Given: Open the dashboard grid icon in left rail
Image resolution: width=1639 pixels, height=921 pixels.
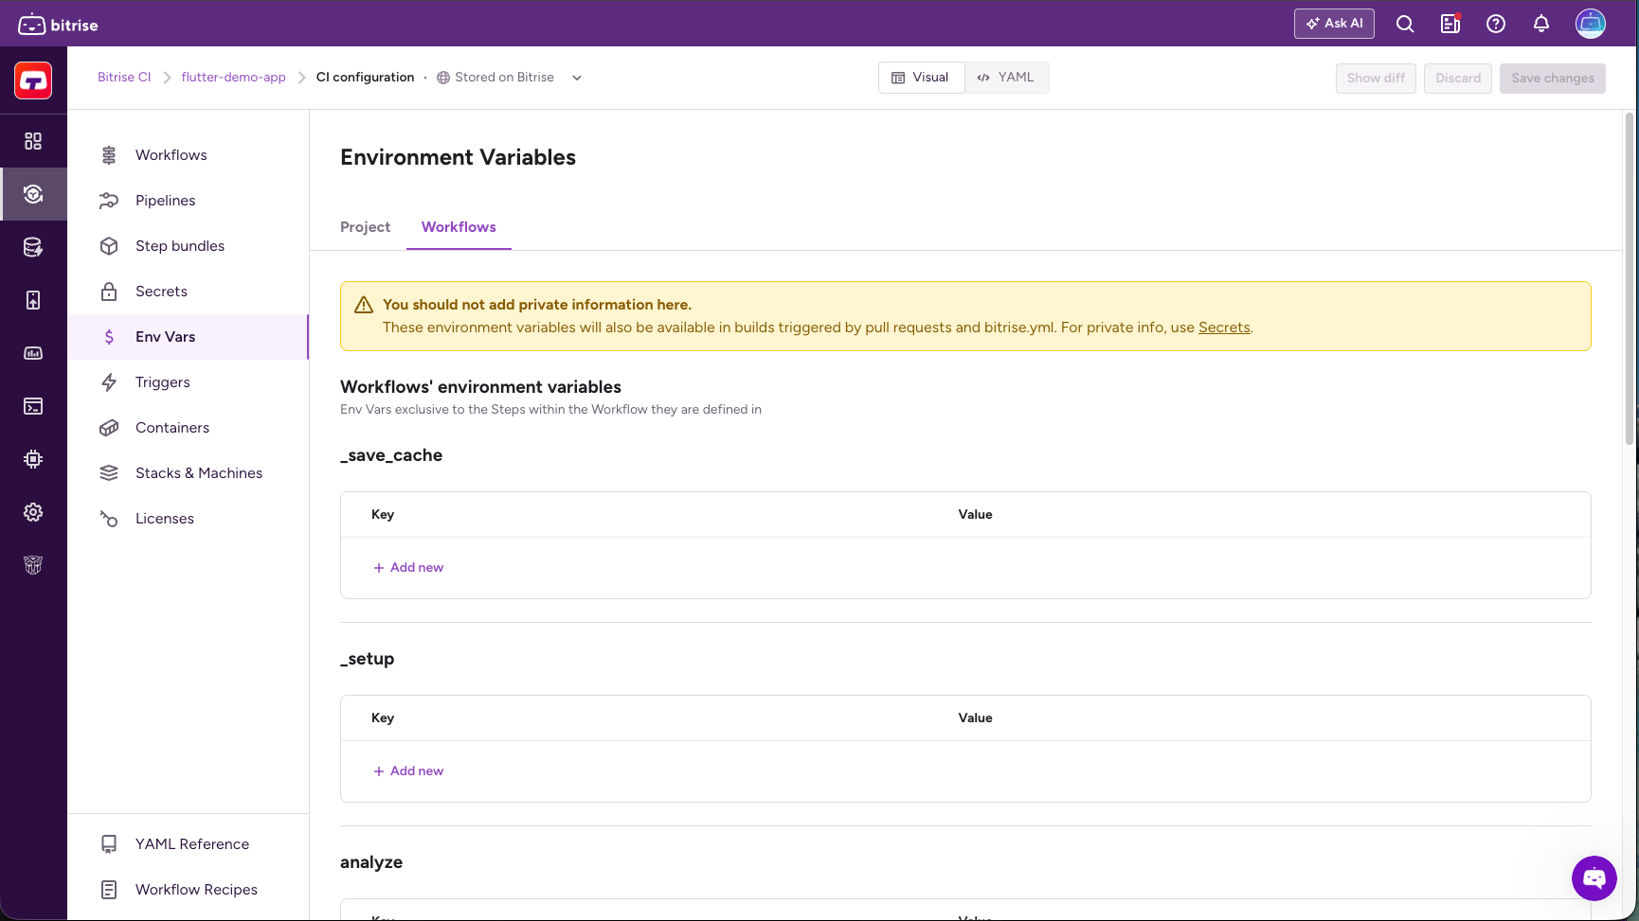Looking at the screenshot, I should (x=33, y=141).
